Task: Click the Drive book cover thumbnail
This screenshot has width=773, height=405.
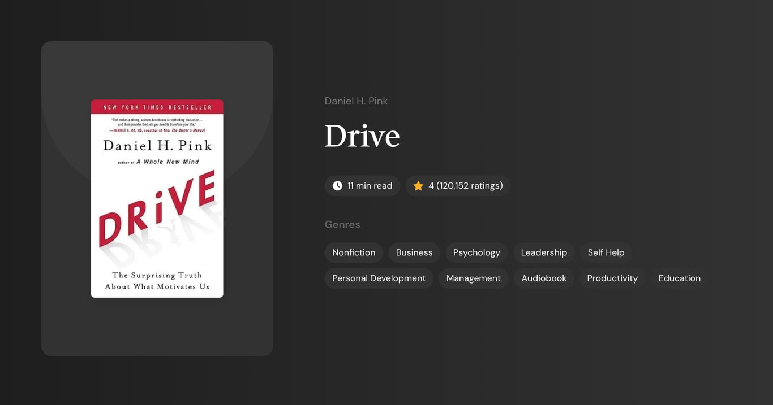Action: [x=157, y=198]
